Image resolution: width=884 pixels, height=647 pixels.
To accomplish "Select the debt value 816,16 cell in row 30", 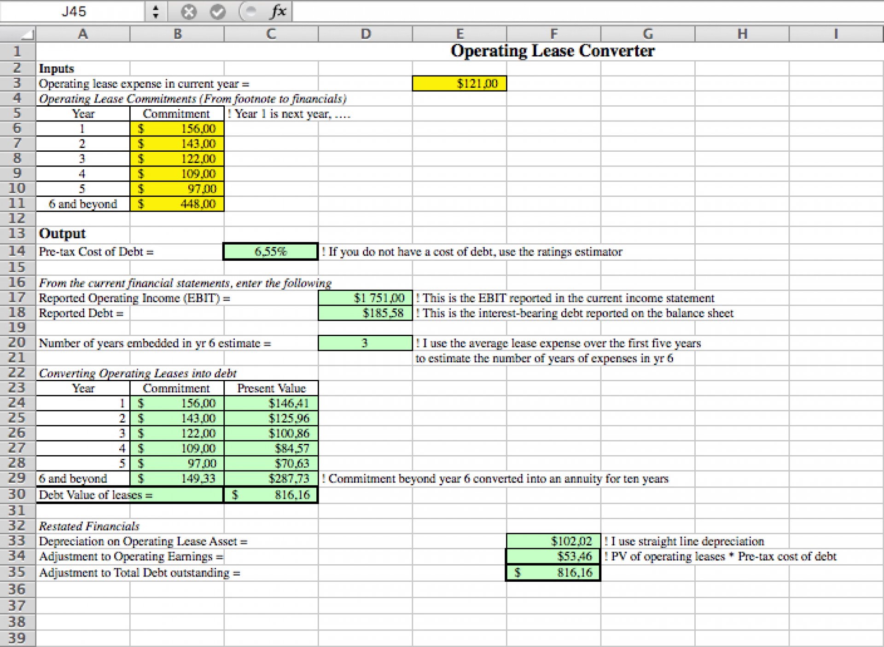I will point(271,495).
